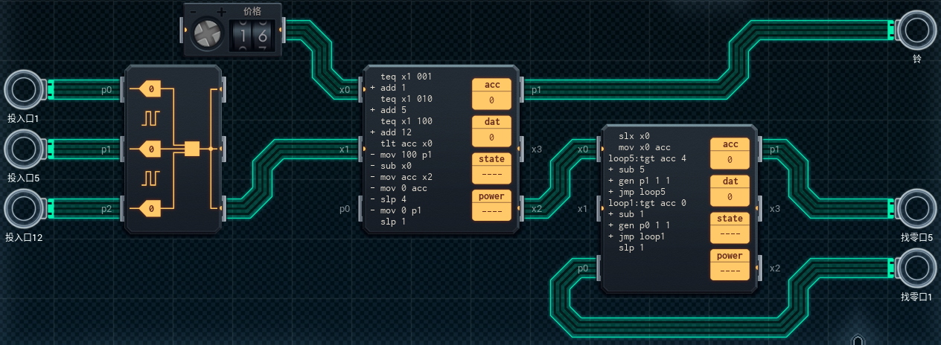This screenshot has height=345, width=941.
Task: Click the 找零口1 output connector
Action: pyautogui.click(x=916, y=268)
